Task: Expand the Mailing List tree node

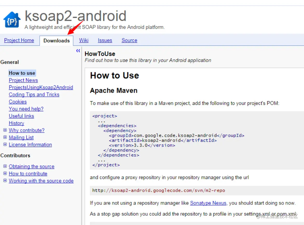Action: click(x=5, y=137)
